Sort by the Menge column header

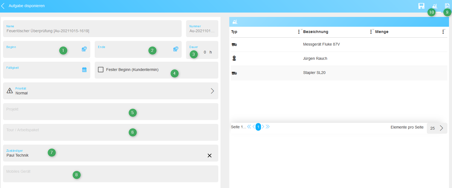[x=382, y=32]
